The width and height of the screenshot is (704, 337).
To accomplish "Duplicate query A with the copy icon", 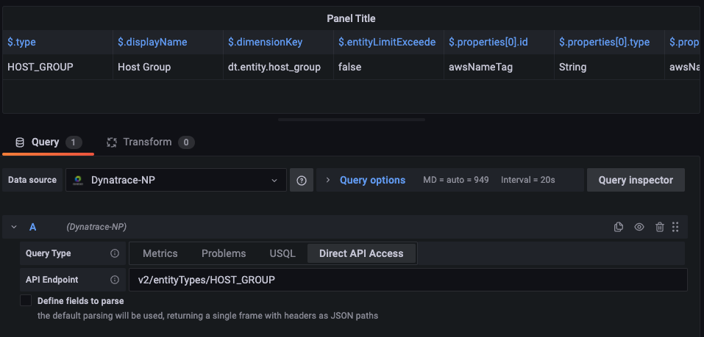I will 618,227.
